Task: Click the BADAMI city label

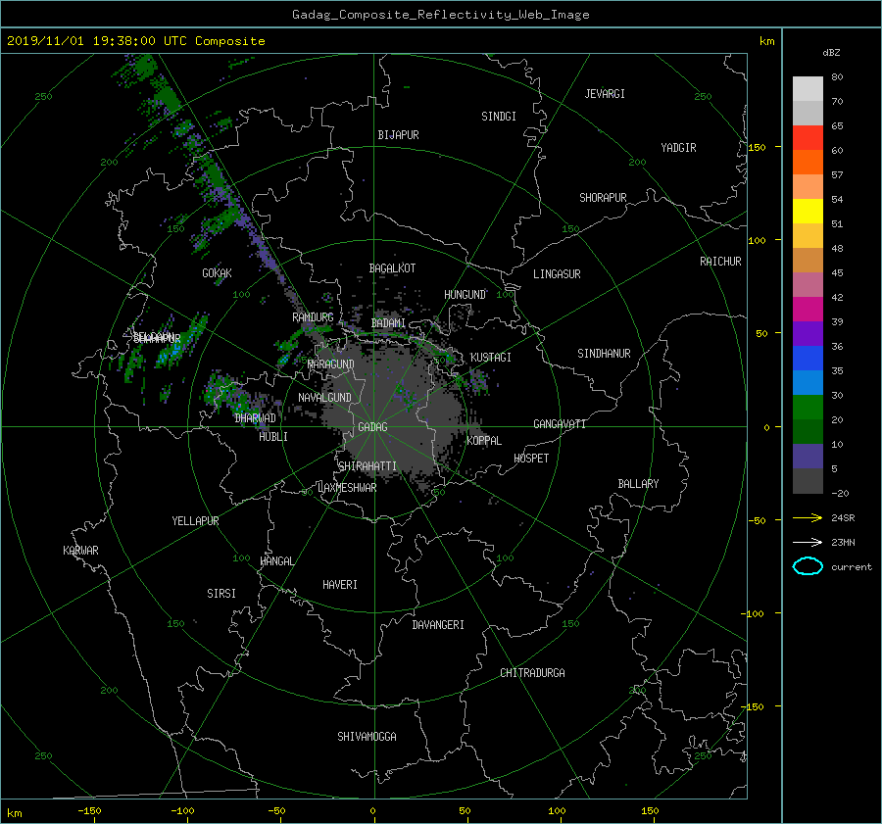Action: (x=388, y=323)
